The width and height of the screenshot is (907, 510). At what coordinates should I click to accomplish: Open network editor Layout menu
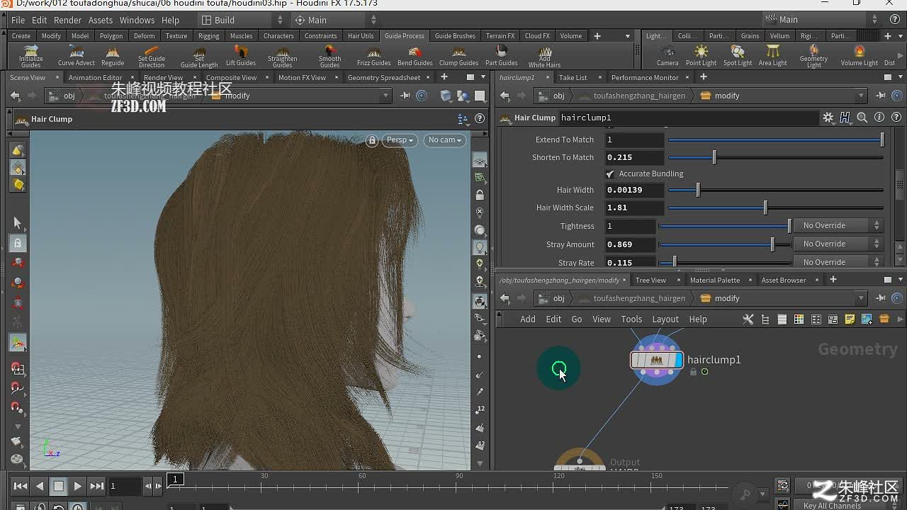coord(665,319)
